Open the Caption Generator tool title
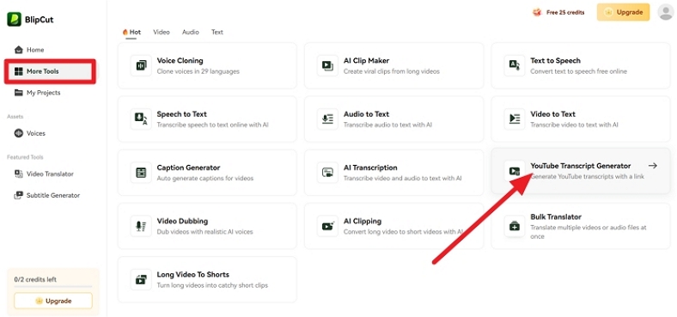The image size is (677, 317). tap(188, 168)
